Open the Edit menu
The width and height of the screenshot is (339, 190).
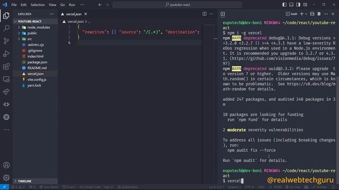point(23,5)
